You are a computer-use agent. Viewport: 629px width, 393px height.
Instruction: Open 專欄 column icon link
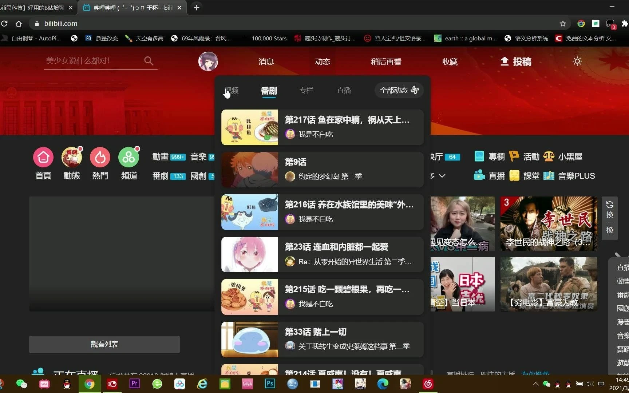tap(490, 156)
